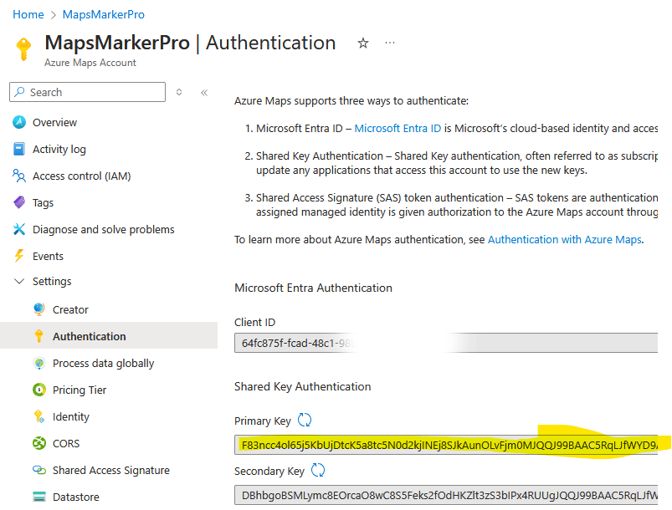Collapse the sidebar with double chevron

coord(204,92)
